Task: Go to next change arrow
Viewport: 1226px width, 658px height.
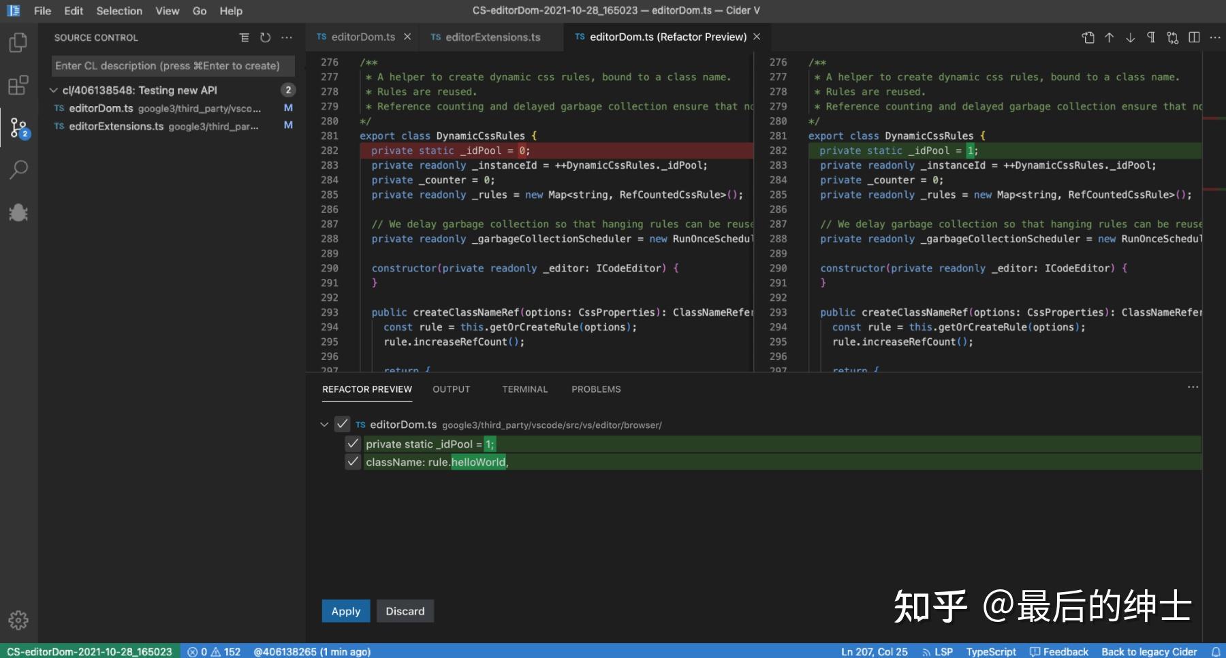Action: tap(1131, 37)
